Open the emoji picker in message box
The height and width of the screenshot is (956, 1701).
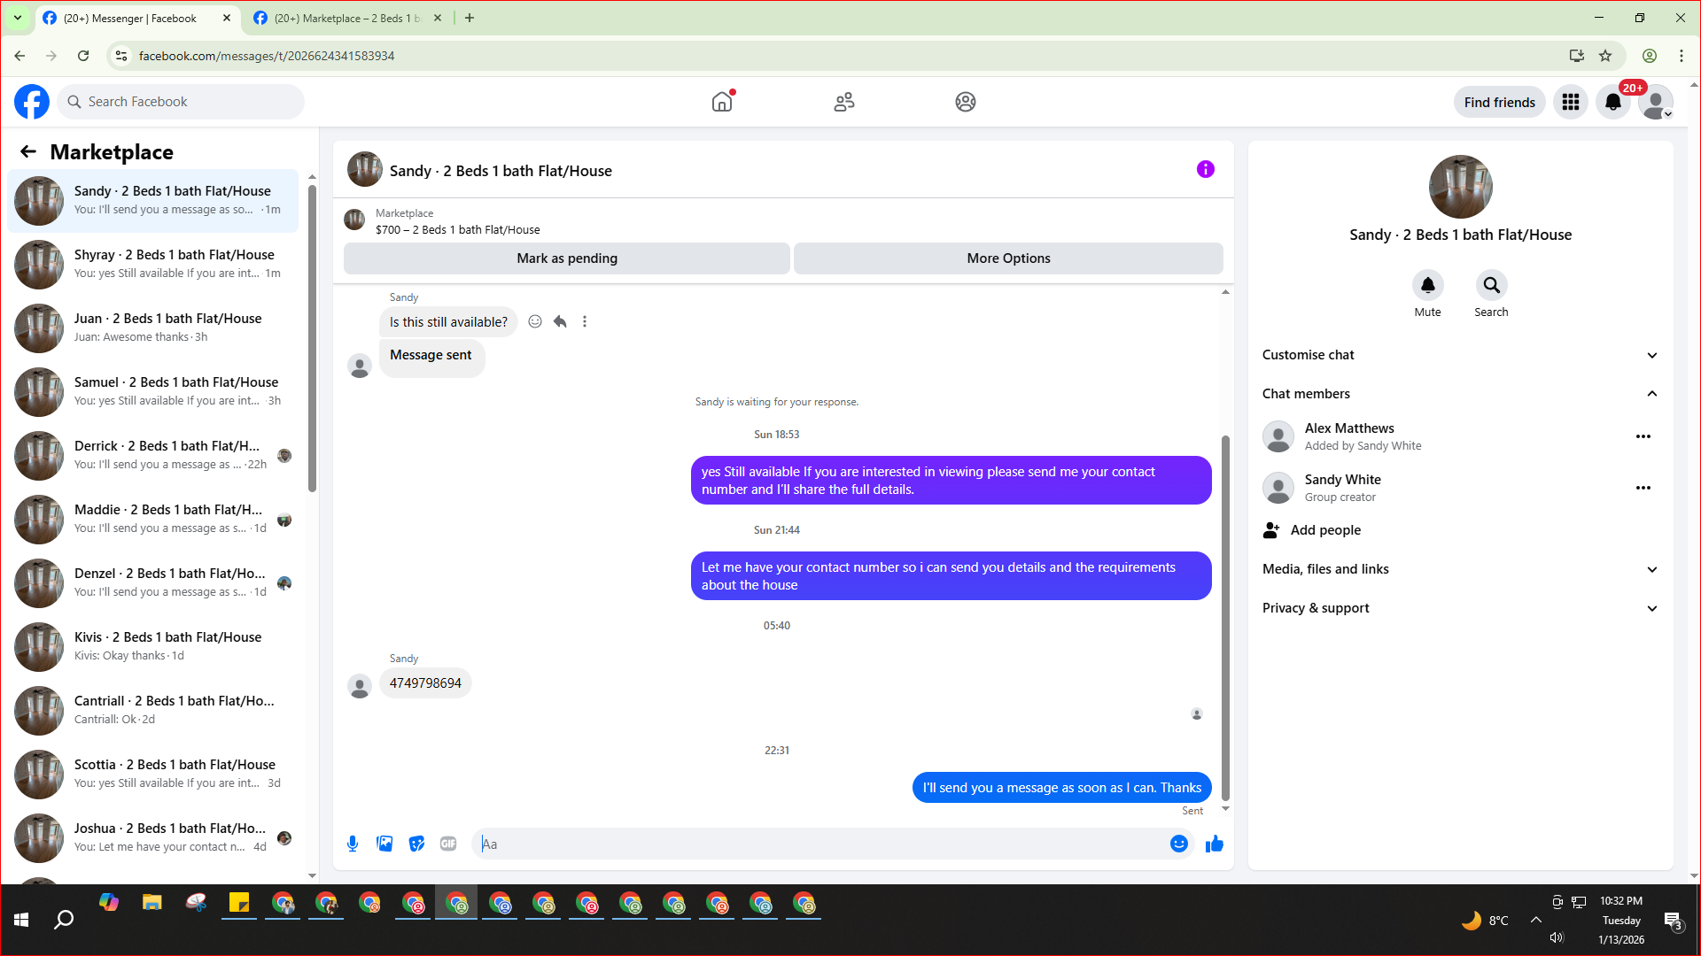[1178, 844]
